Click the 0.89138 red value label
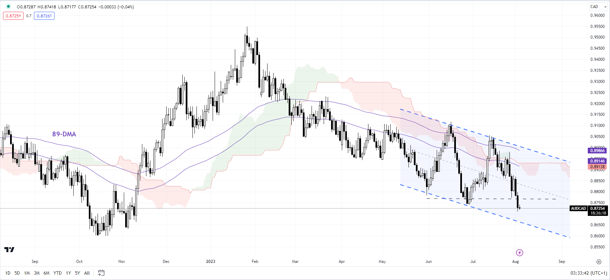This screenshot has width=610, height=280. (598, 167)
